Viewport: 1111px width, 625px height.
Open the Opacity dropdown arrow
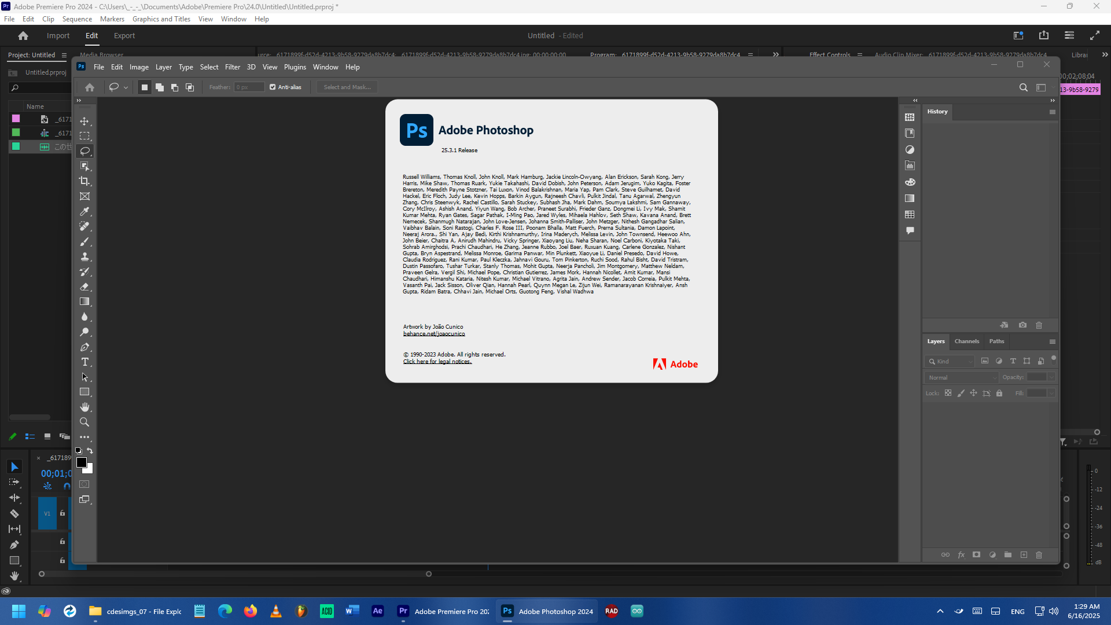[1051, 377]
